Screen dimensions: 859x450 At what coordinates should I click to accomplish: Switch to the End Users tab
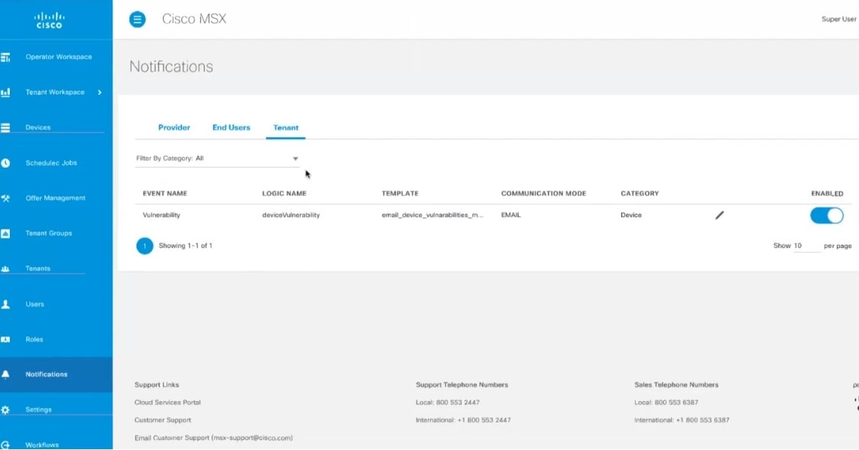pos(231,128)
